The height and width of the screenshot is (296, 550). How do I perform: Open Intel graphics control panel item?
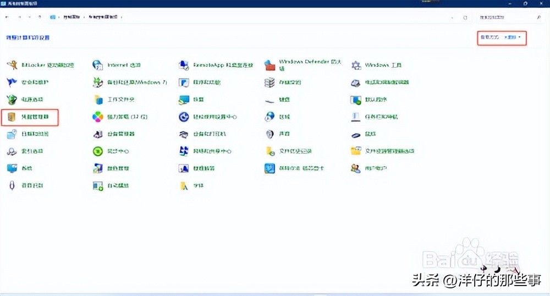(294, 168)
